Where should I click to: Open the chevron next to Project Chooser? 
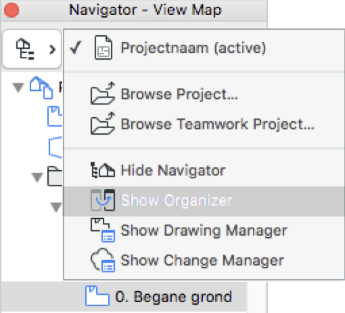pyautogui.click(x=52, y=49)
